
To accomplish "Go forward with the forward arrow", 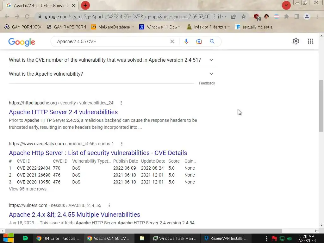I will (x=17, y=16).
